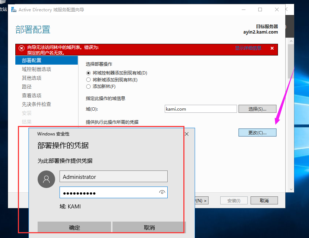Close the Active Directory wizard window
Viewport: 309px width, 238px height.
[277, 9]
